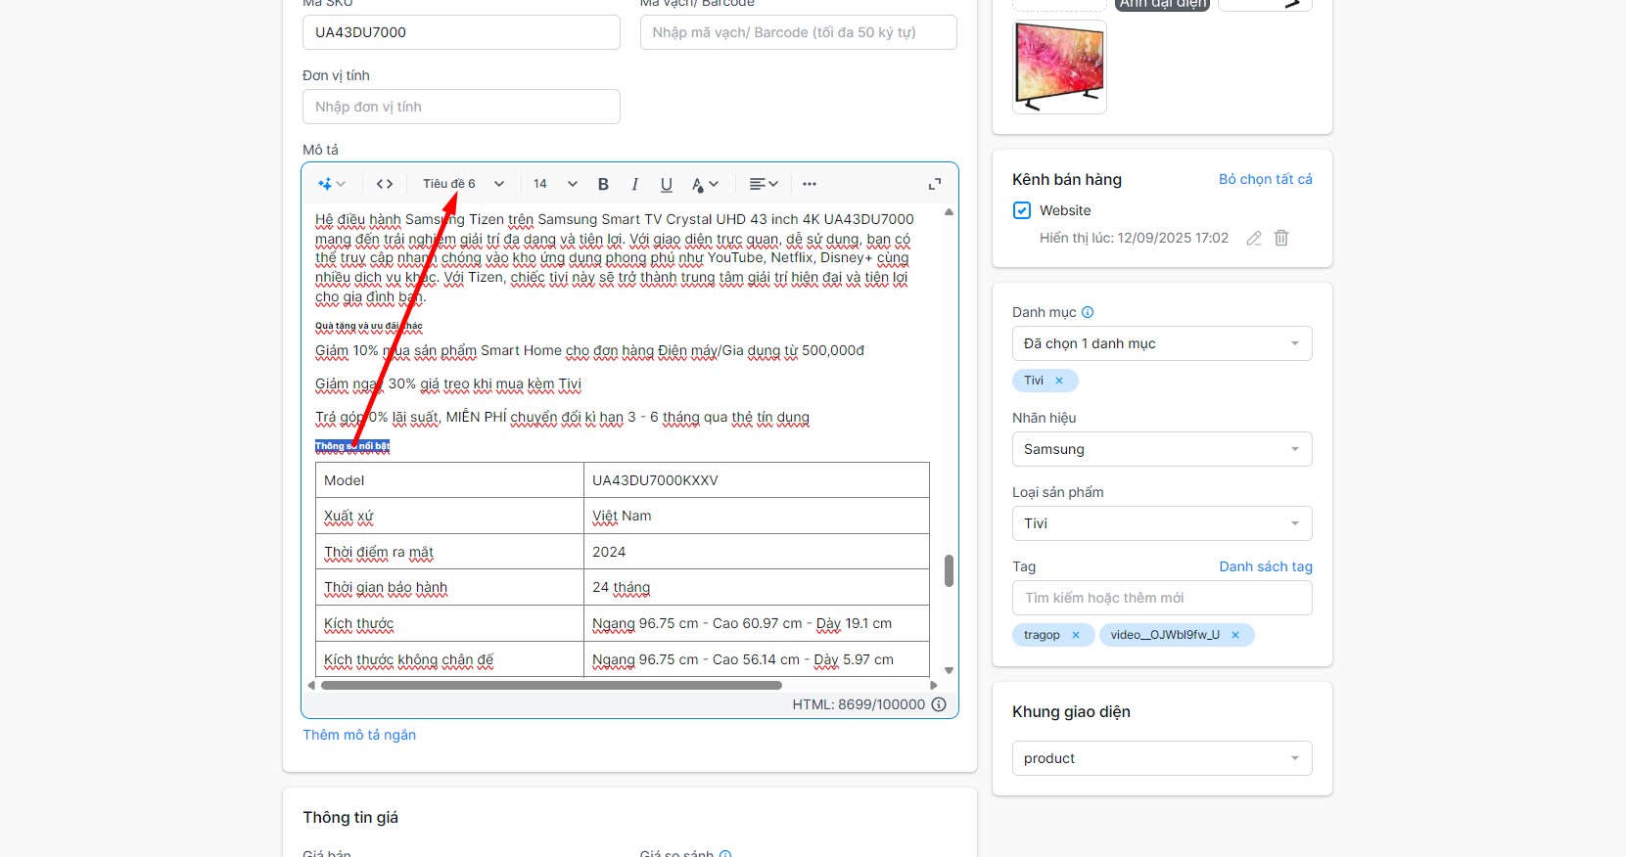Expand the description editor to fullscreen
1626x857 pixels.
[x=935, y=184]
